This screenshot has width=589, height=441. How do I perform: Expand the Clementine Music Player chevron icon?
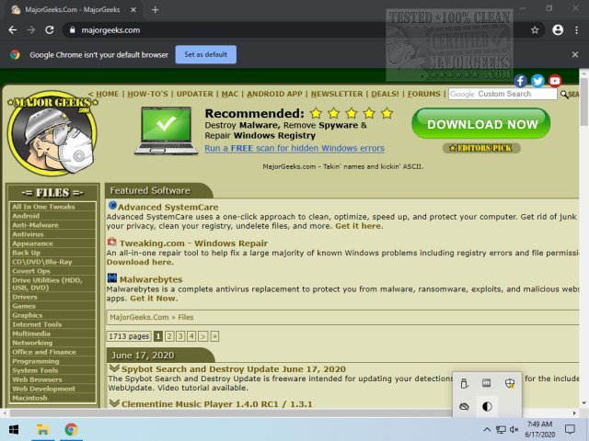pyautogui.click(x=114, y=403)
